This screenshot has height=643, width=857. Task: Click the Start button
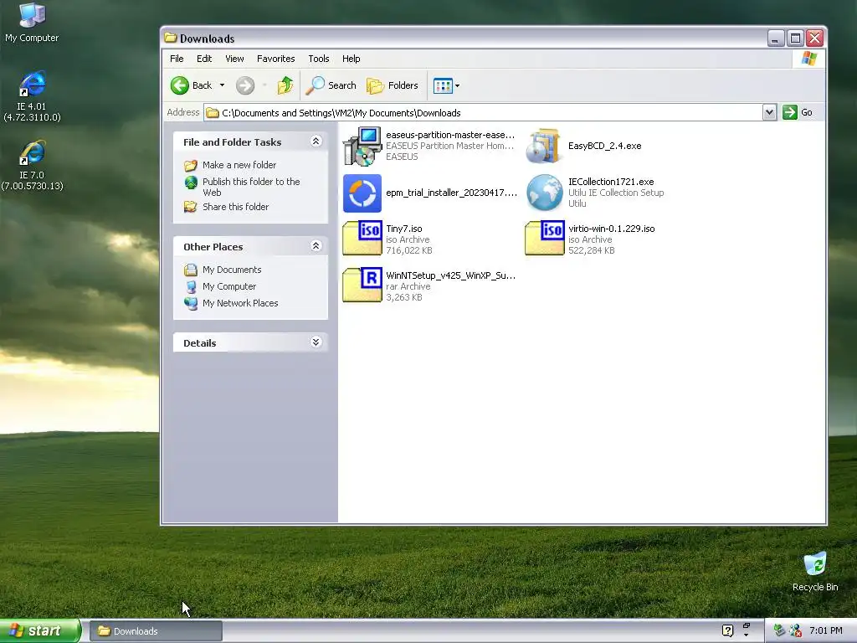[40, 630]
